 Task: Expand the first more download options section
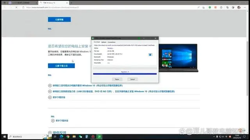(x=57, y=97)
